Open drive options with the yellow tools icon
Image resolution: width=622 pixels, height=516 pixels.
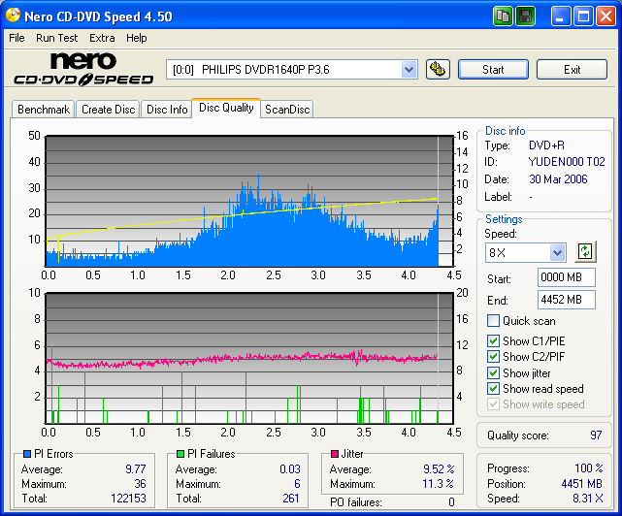pos(438,70)
